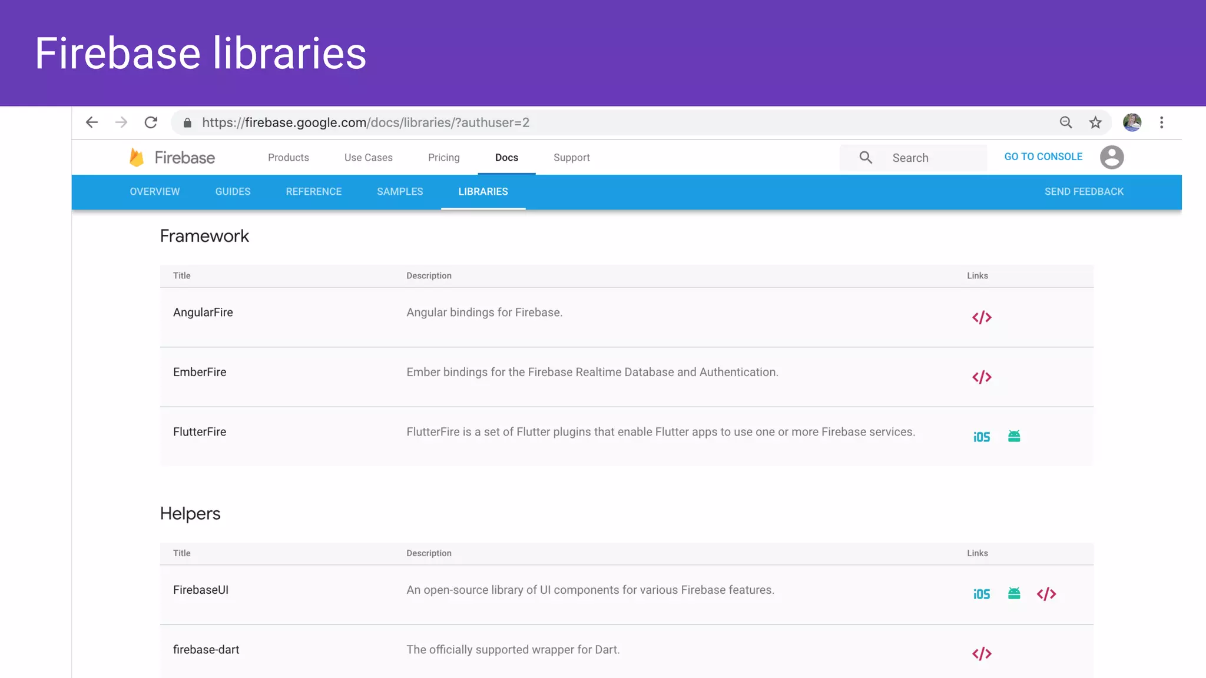Switch to the Guides tab
Viewport: 1206px width, 678px height.
(x=233, y=192)
